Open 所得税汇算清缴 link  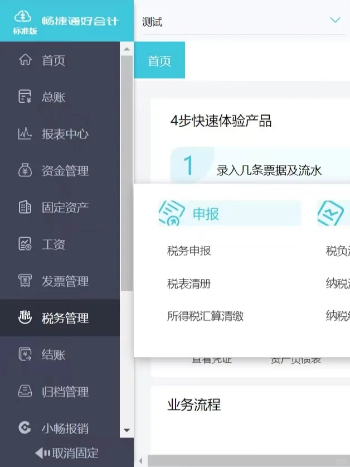(x=205, y=316)
